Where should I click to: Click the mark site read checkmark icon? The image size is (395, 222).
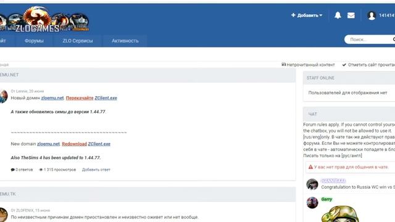pyautogui.click(x=344, y=65)
